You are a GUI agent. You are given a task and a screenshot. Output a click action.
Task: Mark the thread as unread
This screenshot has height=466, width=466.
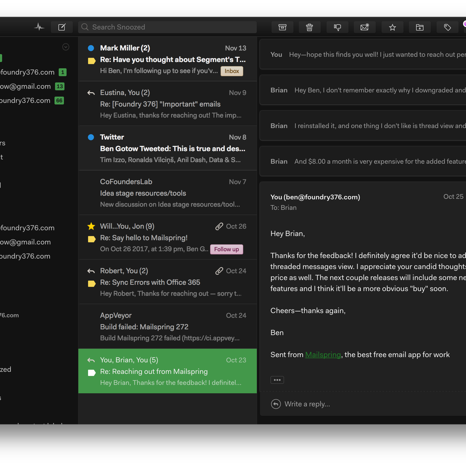pyautogui.click(x=365, y=27)
